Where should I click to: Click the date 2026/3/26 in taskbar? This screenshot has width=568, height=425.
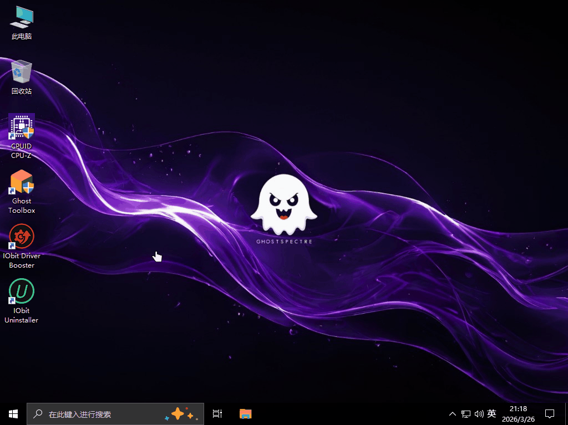518,419
